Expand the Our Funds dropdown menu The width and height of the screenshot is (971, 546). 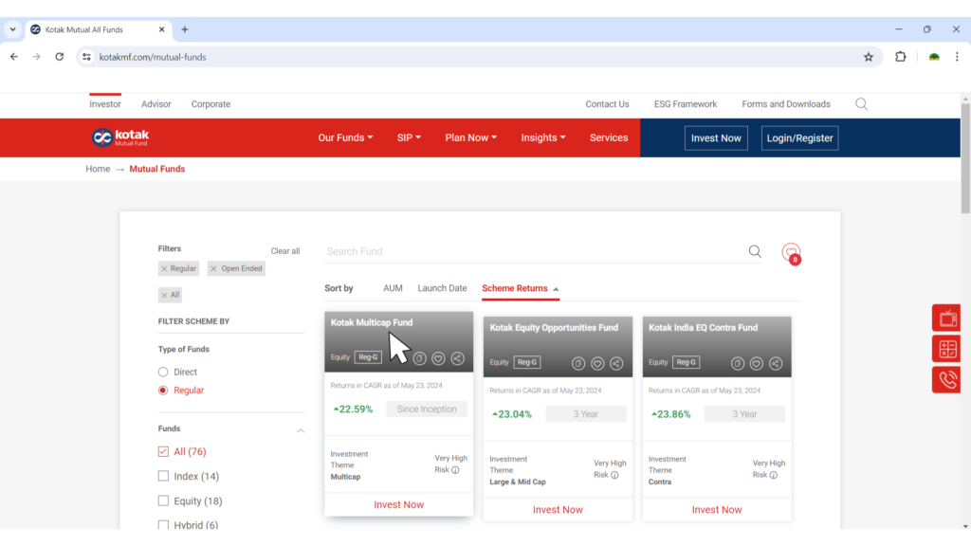coord(345,138)
